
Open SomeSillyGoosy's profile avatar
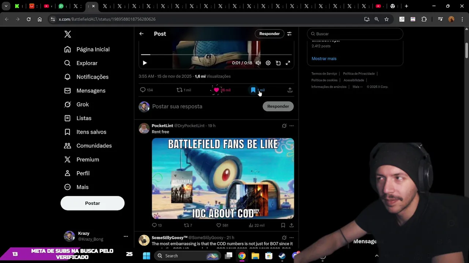[x=144, y=240]
